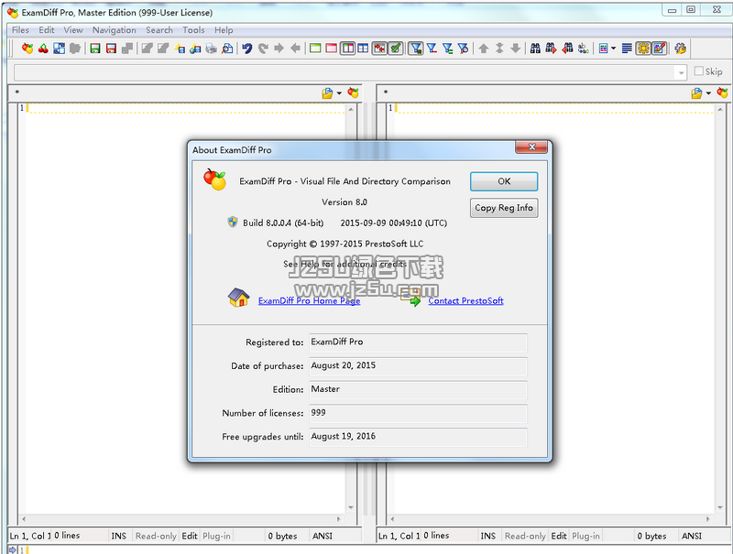Expand left pane open-file dropdown arrow
This screenshot has width=733, height=554.
point(339,93)
